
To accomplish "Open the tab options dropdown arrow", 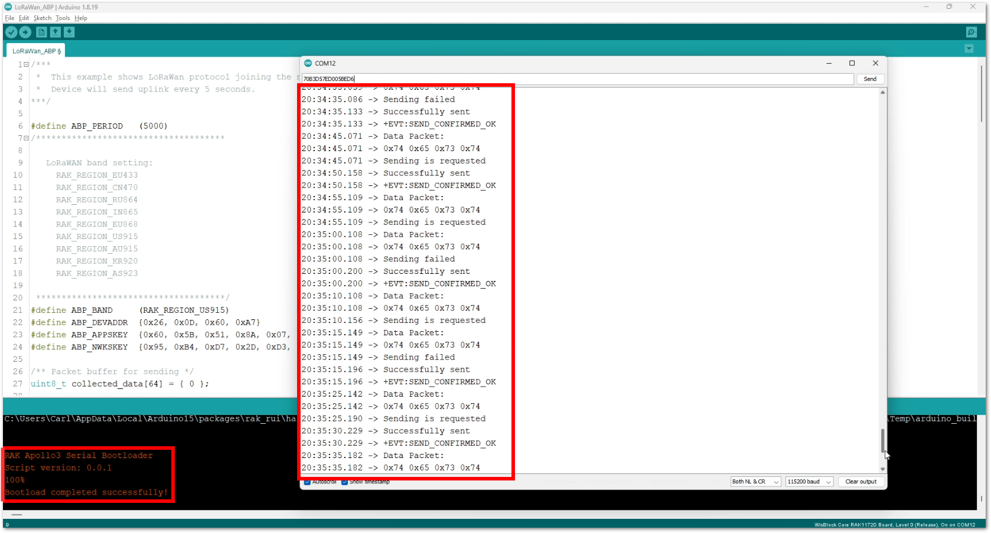I will (969, 49).
